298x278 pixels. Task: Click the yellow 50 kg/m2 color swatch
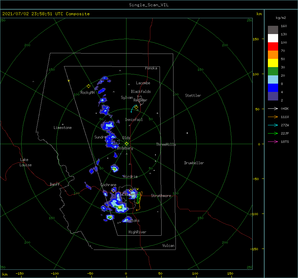coord(273,63)
